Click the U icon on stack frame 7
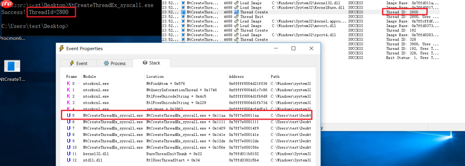The height and width of the screenshot is (166, 465). tap(68, 128)
